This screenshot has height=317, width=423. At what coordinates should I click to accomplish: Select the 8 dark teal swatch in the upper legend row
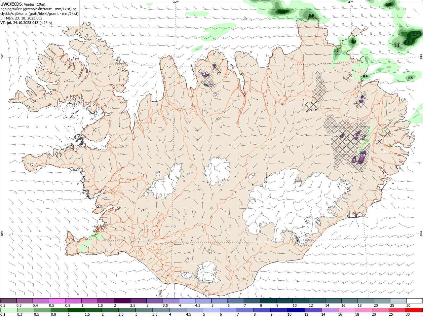tap(268, 301)
